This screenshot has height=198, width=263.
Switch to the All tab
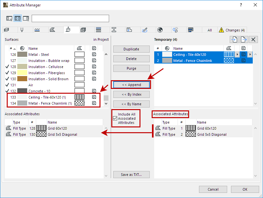(210, 30)
